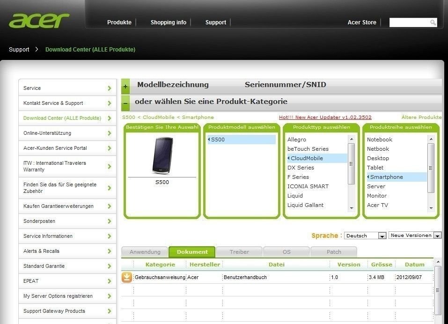
Task: Open the Neue Versionen dropdown
Action: click(x=415, y=235)
